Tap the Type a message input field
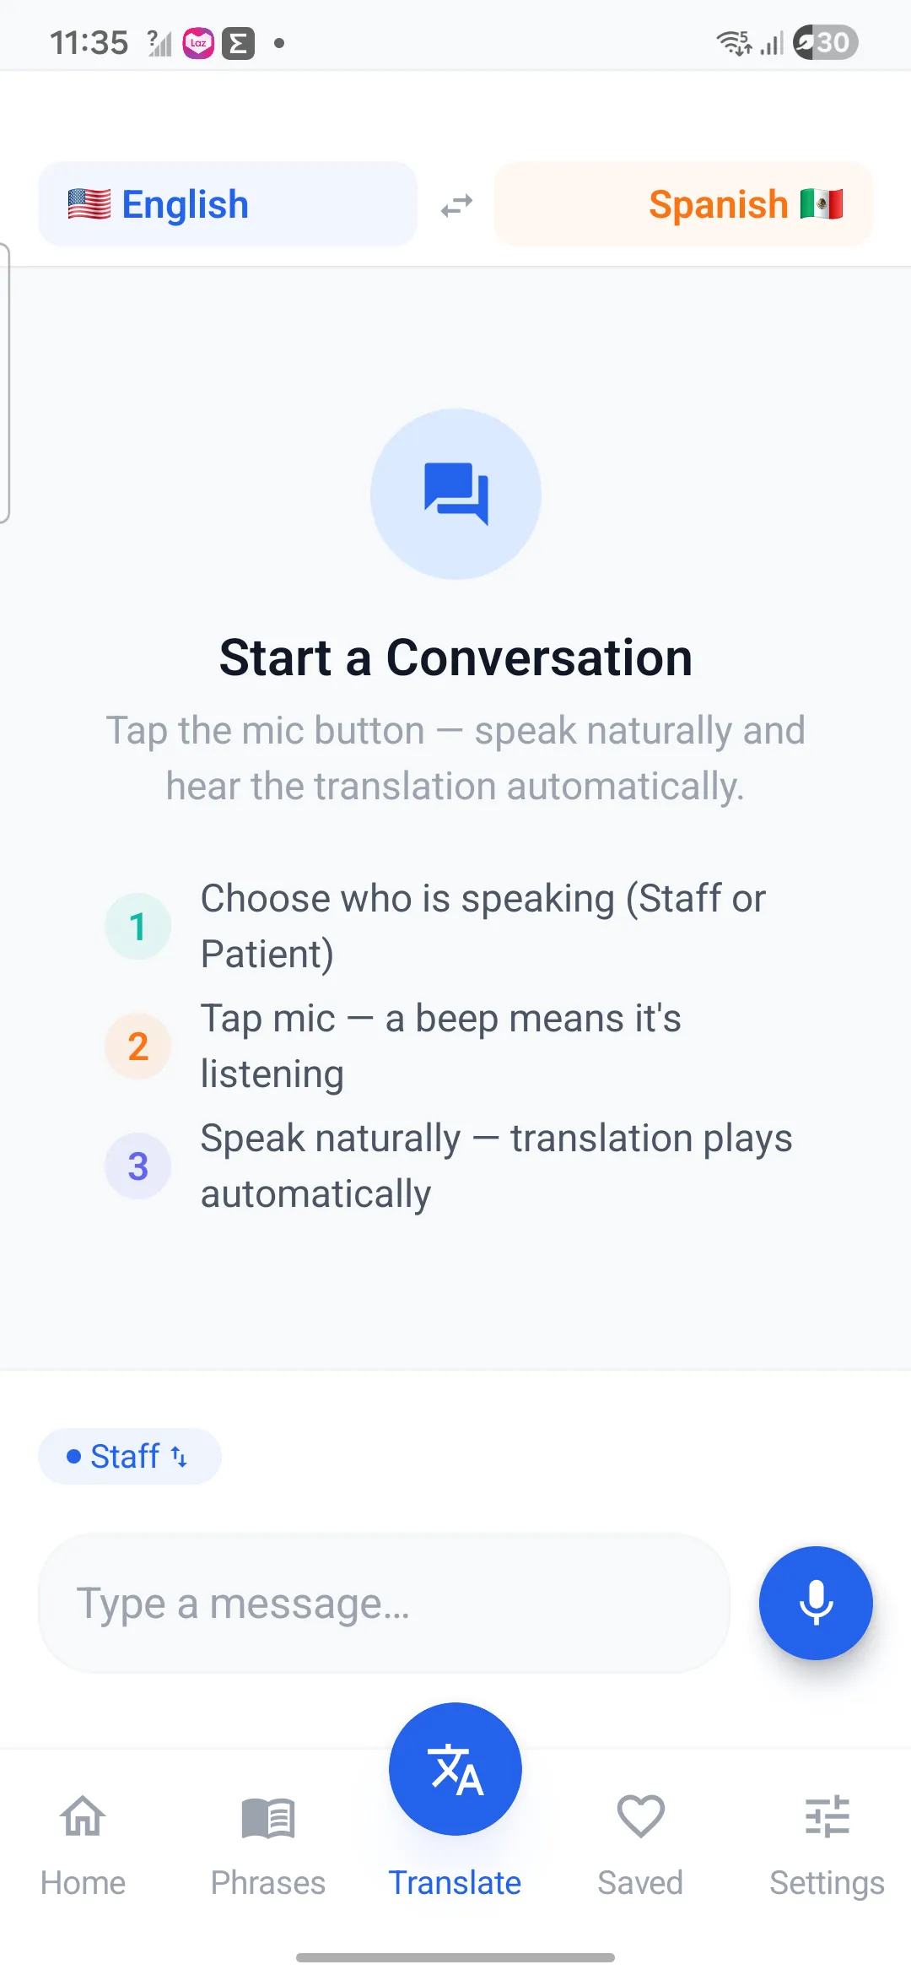Screen dimensions: 911x1975 coord(384,1602)
